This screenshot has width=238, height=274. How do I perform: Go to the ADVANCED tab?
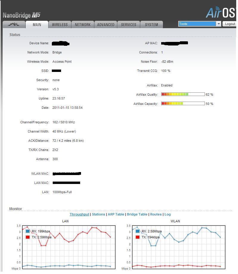[106, 25]
